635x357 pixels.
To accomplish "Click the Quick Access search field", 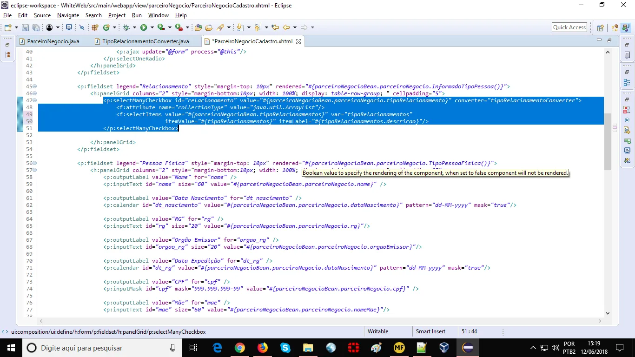I will click(x=569, y=27).
